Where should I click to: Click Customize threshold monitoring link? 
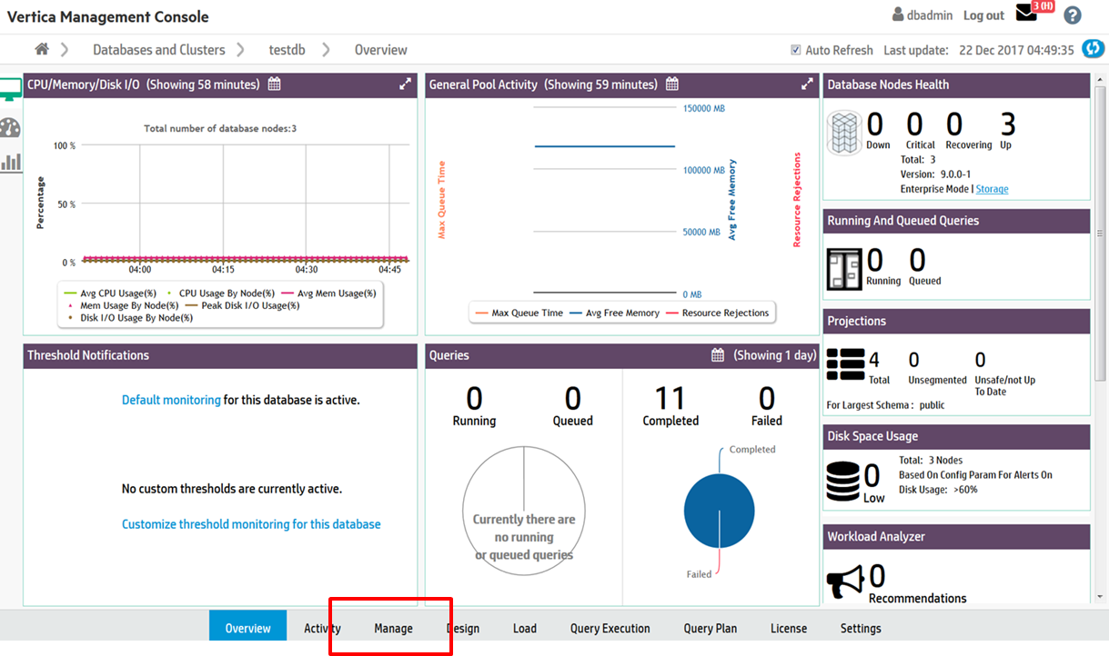point(251,524)
